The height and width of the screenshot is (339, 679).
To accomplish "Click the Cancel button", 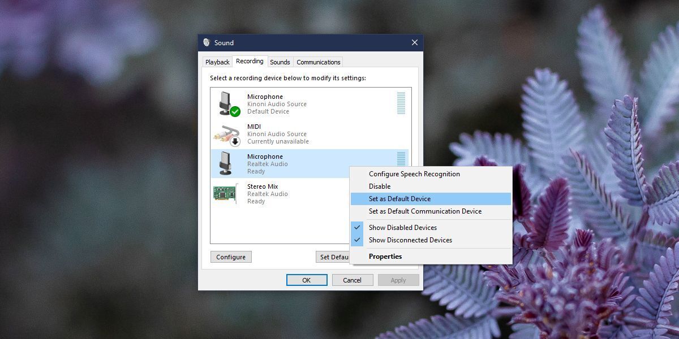I will point(353,280).
